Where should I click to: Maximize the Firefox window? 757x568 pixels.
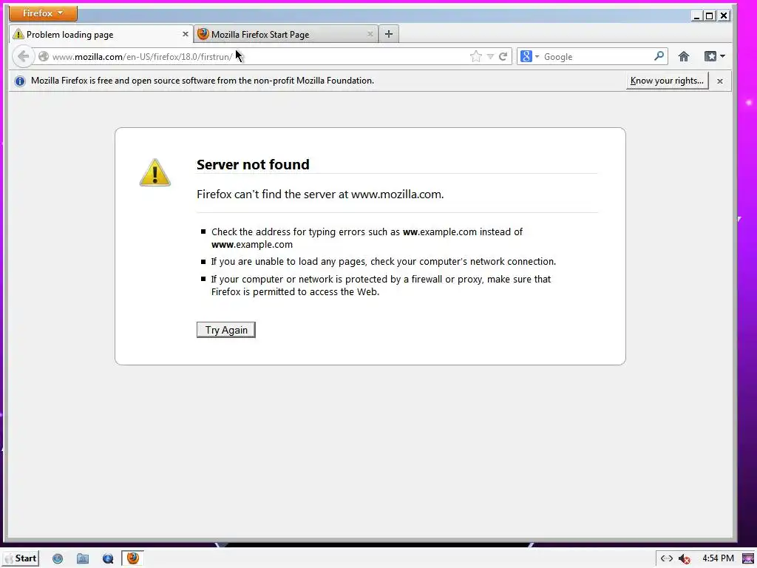(x=709, y=16)
